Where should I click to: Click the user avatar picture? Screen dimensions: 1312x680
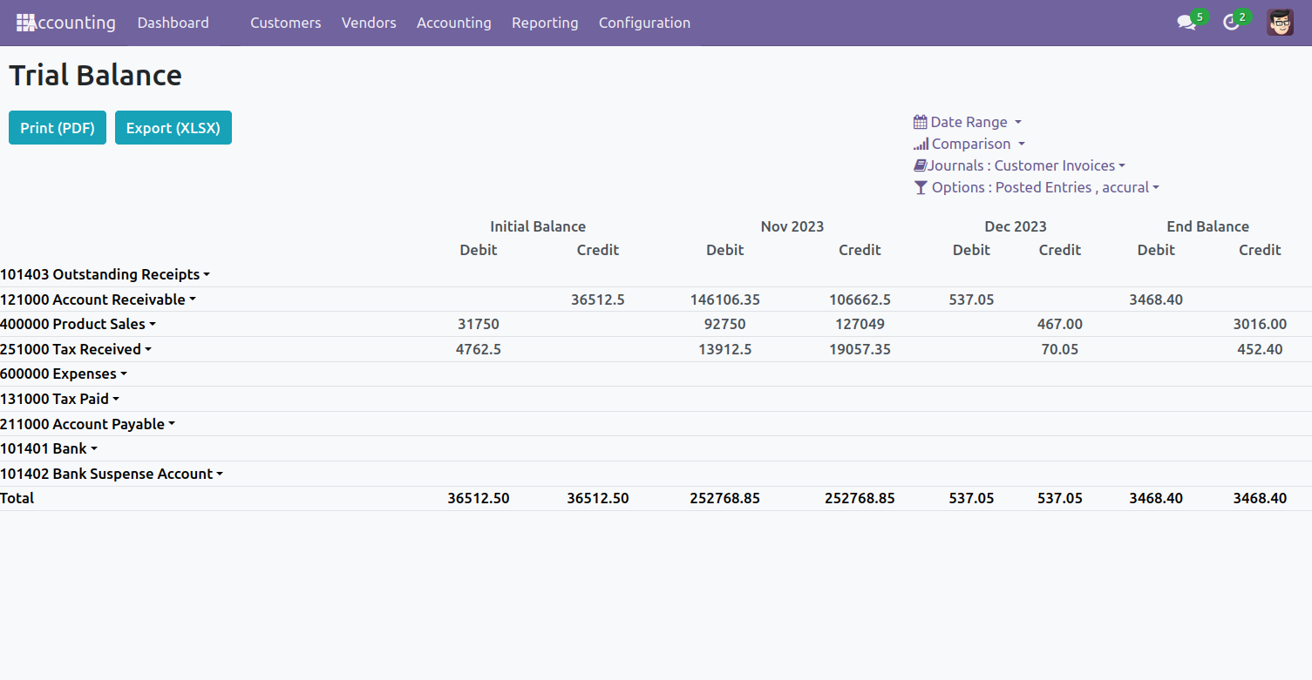[x=1280, y=23]
